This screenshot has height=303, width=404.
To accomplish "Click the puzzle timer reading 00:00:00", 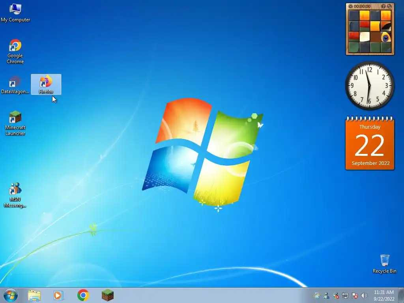I will 362,6.
